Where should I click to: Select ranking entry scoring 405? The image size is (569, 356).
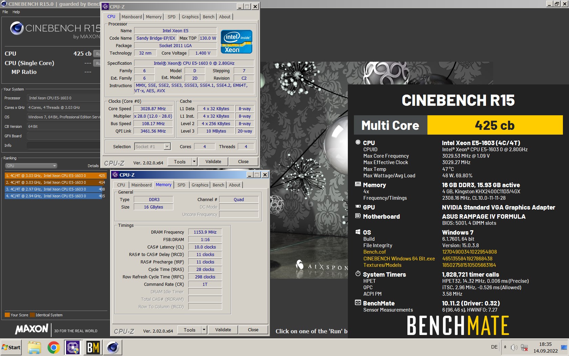click(56, 196)
